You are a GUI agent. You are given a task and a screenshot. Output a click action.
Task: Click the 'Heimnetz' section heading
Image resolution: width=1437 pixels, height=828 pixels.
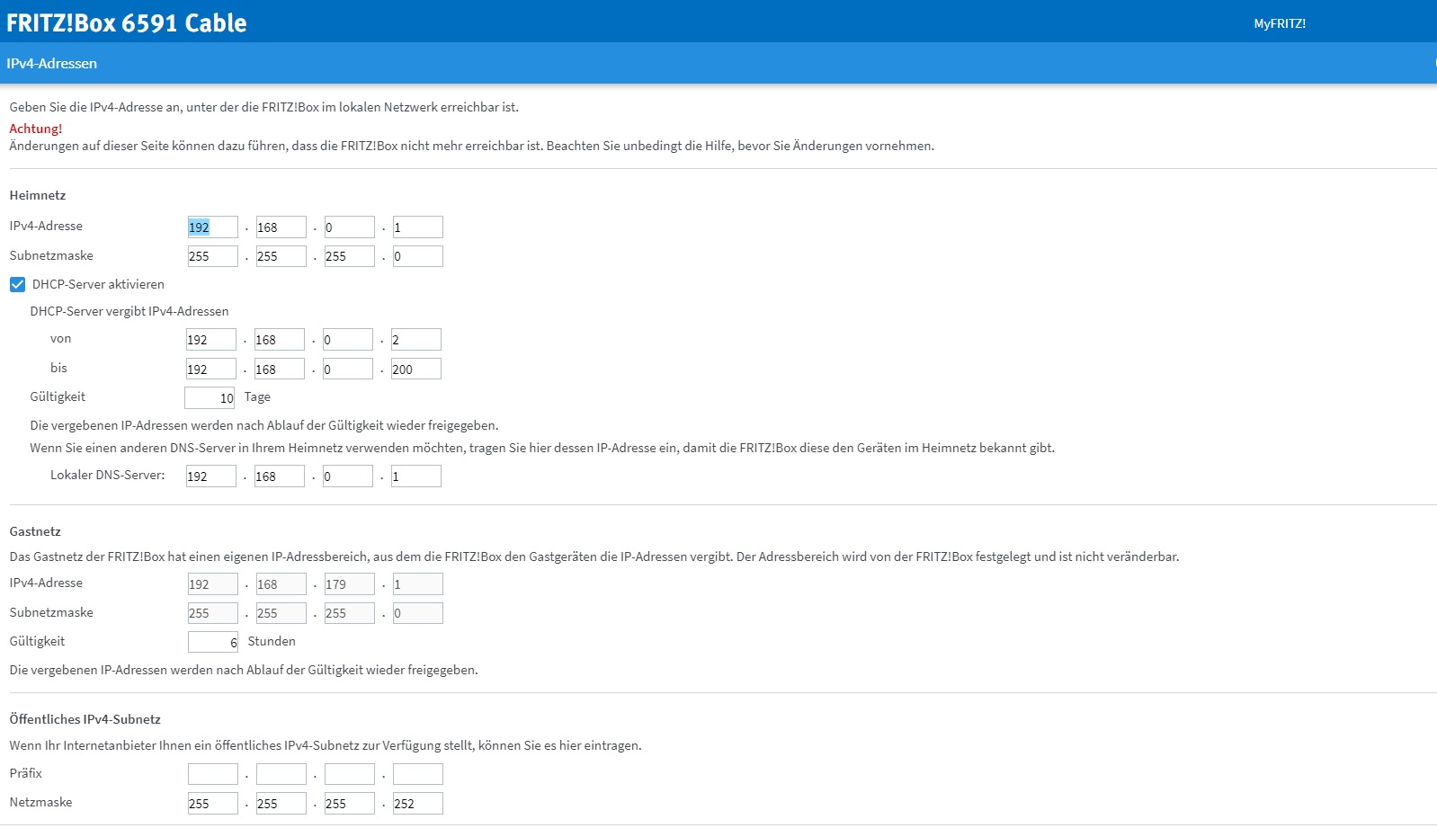coord(38,195)
